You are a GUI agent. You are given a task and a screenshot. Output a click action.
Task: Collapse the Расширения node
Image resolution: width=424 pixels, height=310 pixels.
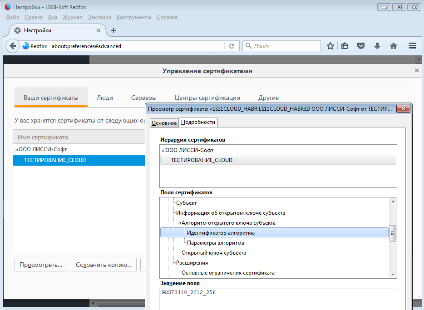point(174,263)
